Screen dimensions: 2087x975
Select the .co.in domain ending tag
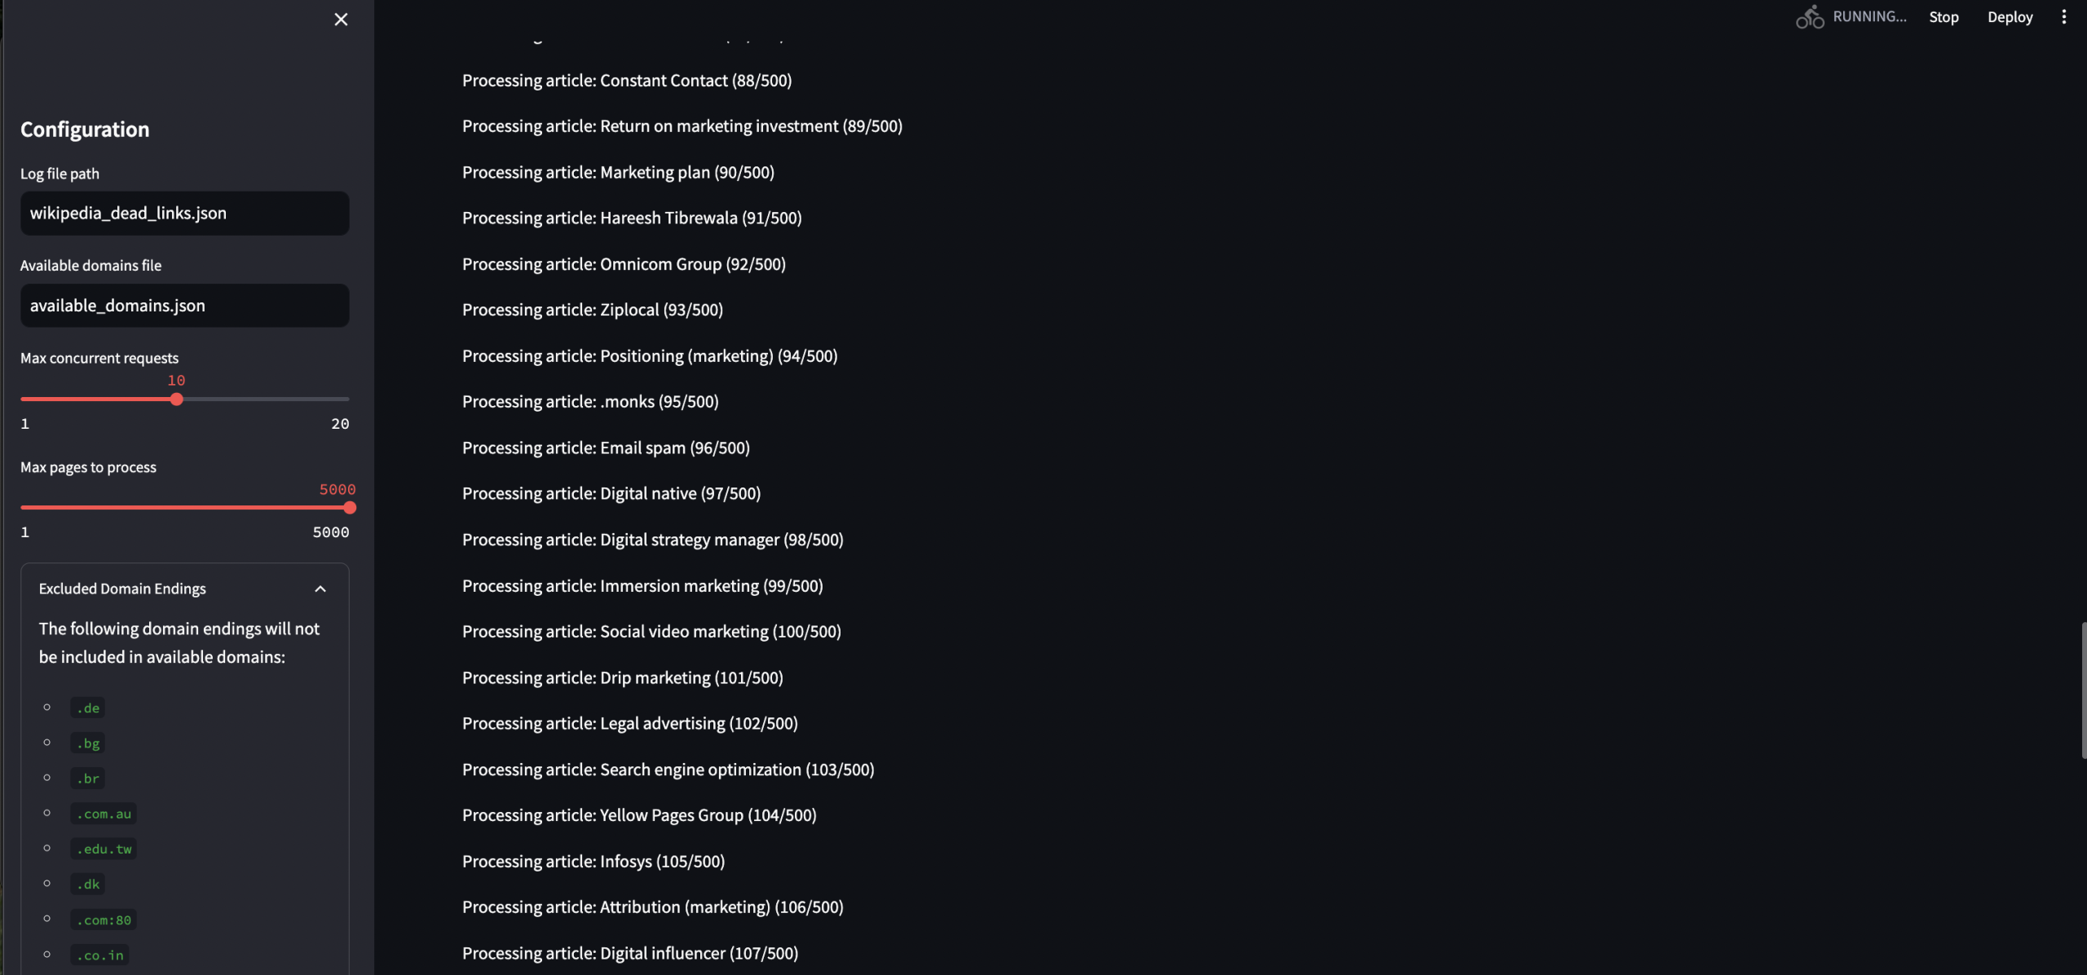click(100, 955)
